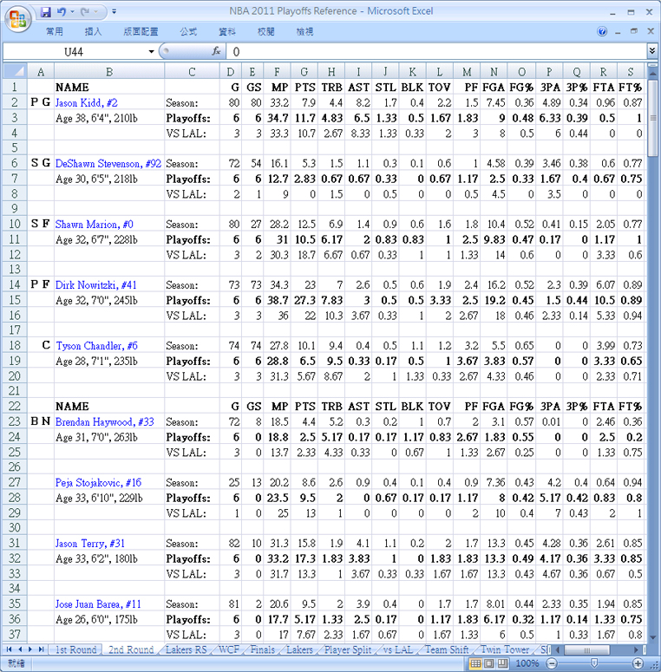Open the Redo history dropdown arrow
Screen dimensions: 661x672
[x=96, y=11]
